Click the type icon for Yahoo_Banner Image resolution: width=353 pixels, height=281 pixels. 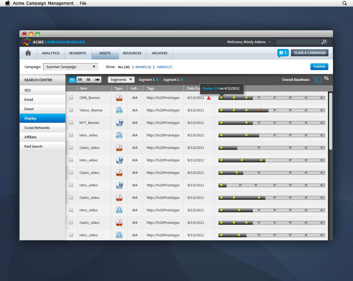[119, 110]
